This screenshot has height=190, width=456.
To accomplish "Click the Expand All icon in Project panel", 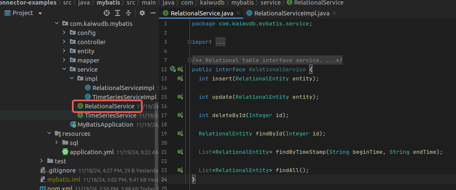I will (118, 13).
